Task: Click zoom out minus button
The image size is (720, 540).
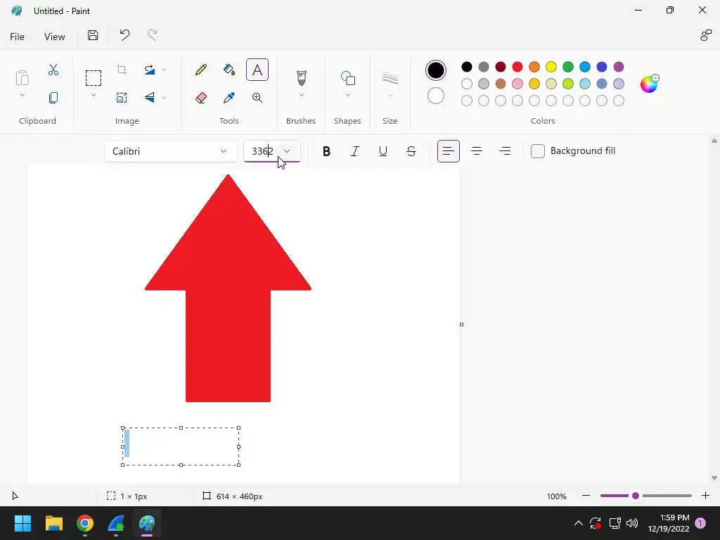Action: click(x=586, y=496)
